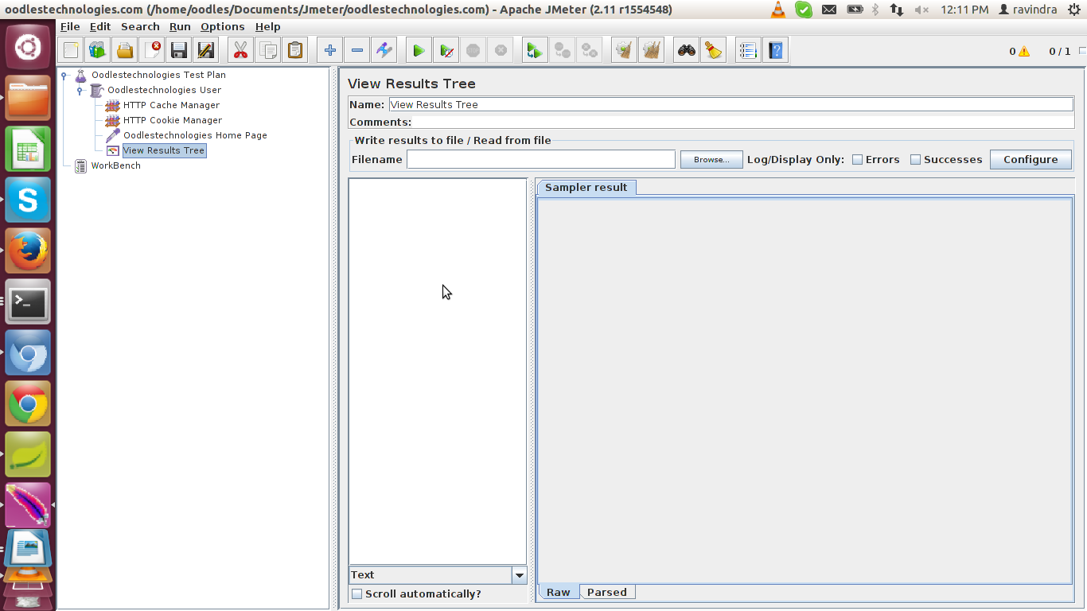The width and height of the screenshot is (1087, 611).
Task: Open Google Chrome from Ubuntu launcher
Action: [x=28, y=404]
